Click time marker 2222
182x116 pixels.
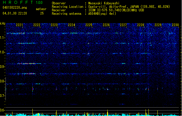point(37,25)
